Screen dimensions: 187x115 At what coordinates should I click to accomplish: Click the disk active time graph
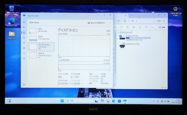(84, 46)
